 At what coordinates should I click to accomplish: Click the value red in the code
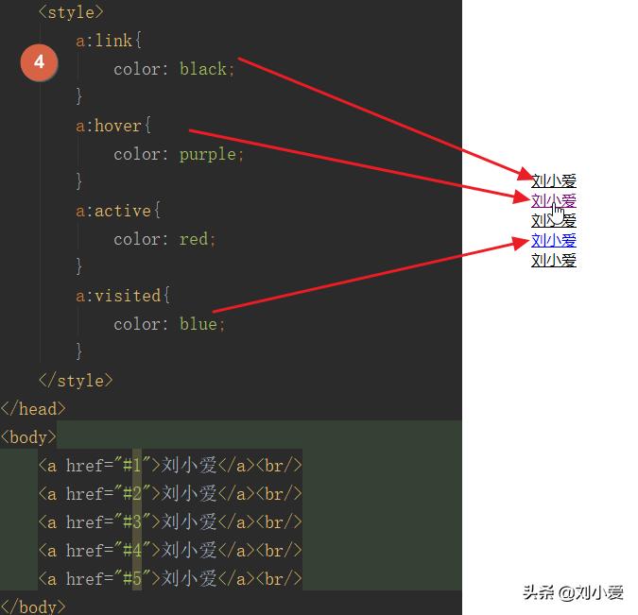[x=194, y=239]
